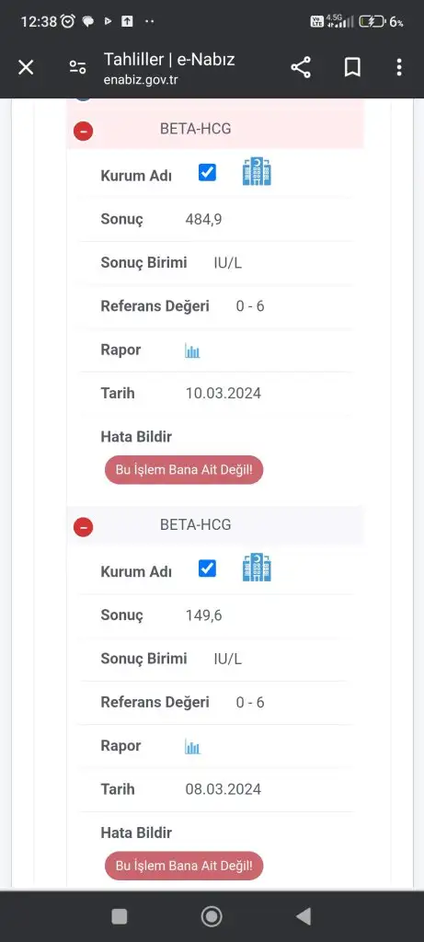Tap the enabiz.gov.tr address text
Image resolution: width=424 pixels, height=942 pixels.
(141, 79)
